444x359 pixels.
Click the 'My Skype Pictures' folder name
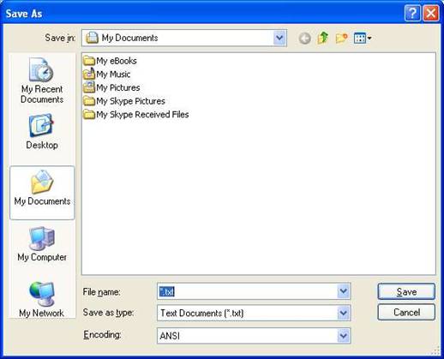click(130, 101)
